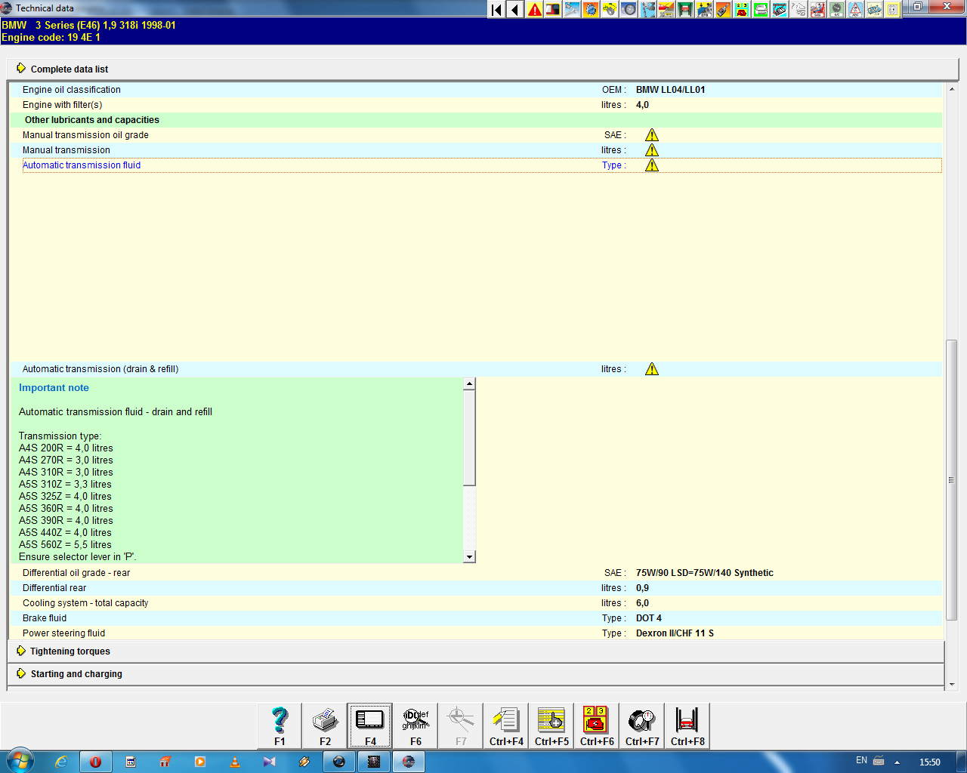This screenshot has width=967, height=773.
Task: Open the pale yellow document toolbar icon
Action: [893, 10]
